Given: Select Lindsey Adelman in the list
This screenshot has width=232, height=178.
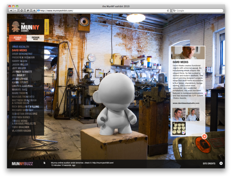Looking at the screenshot, I should tap(22, 86).
